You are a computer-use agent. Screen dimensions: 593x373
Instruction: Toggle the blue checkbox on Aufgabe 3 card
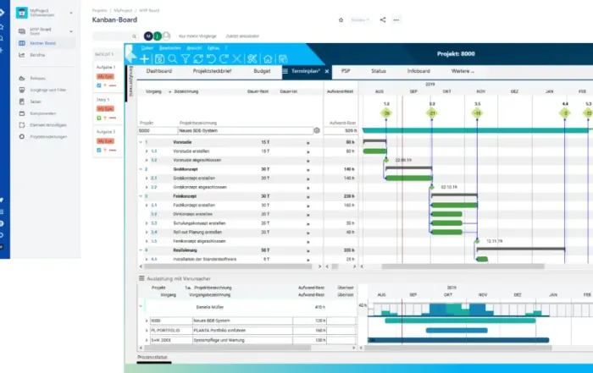pyautogui.click(x=99, y=150)
